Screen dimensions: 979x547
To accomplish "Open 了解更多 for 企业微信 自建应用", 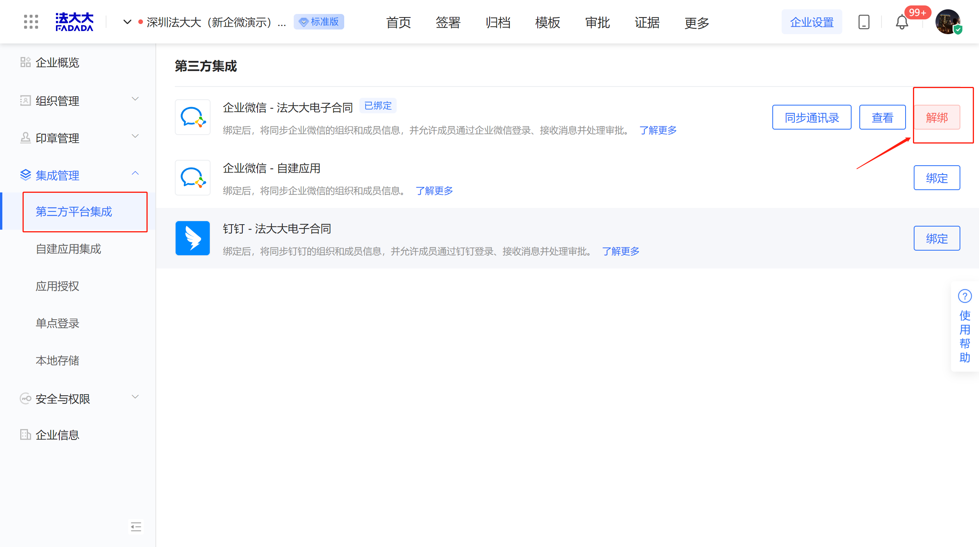I will (434, 191).
